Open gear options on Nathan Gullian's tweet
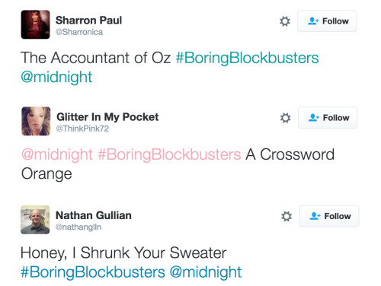The width and height of the screenshot is (381, 286). [287, 216]
